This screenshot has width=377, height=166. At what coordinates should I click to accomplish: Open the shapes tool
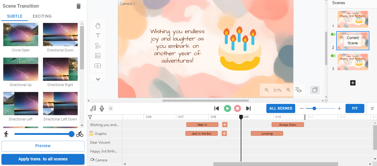[98, 46]
